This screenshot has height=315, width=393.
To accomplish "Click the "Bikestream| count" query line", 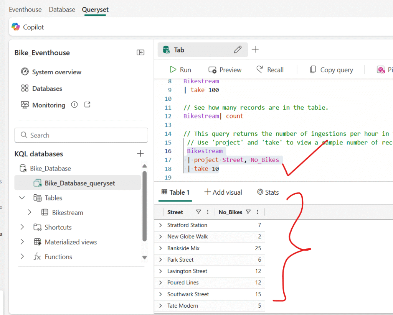I will tap(213, 116).
